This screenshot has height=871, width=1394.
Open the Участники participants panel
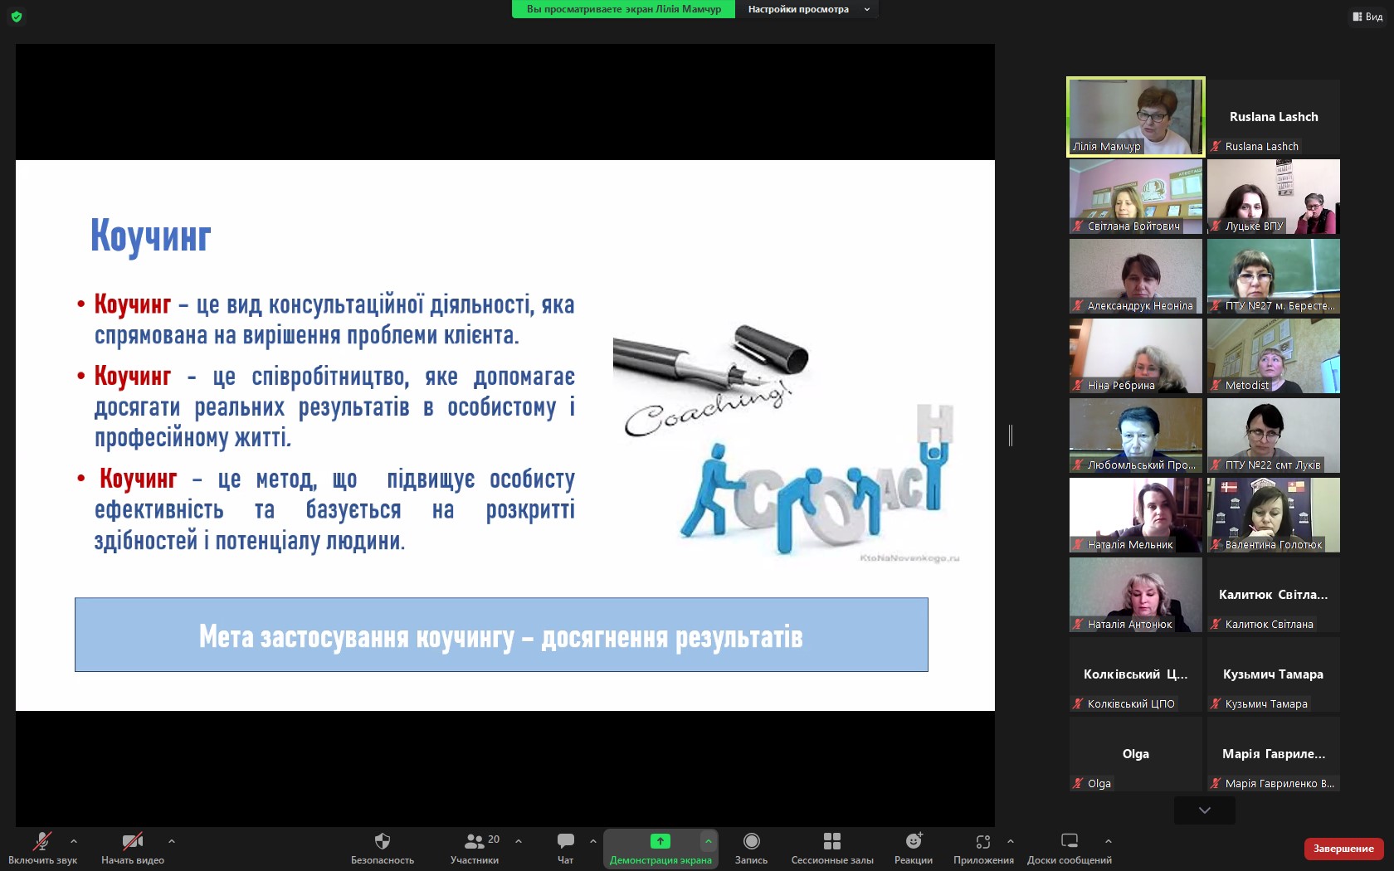pyautogui.click(x=475, y=842)
